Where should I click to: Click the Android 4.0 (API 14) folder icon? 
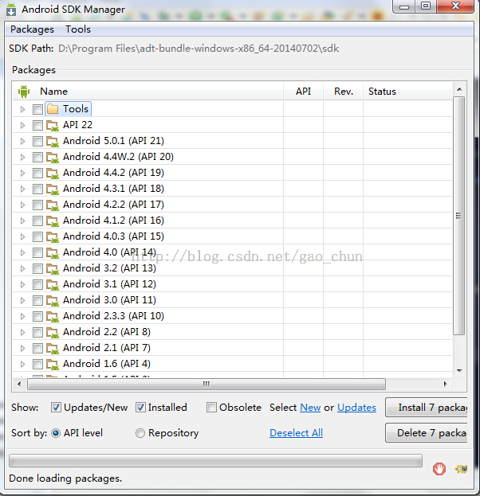coord(53,252)
